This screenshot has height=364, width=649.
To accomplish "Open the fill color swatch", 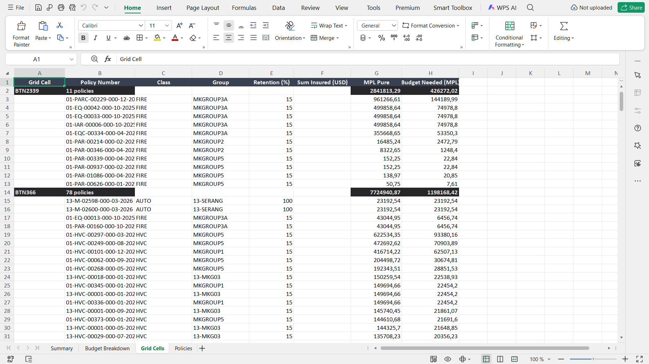I will (157, 38).
